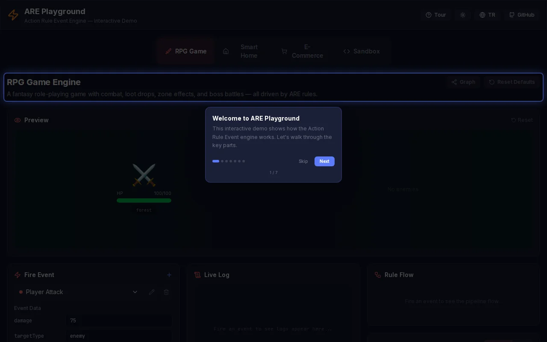Click the '1 / 7' tour step counter
This screenshot has width=547, height=342.
pyautogui.click(x=273, y=173)
